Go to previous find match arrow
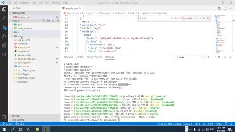 pyautogui.click(x=196, y=18)
